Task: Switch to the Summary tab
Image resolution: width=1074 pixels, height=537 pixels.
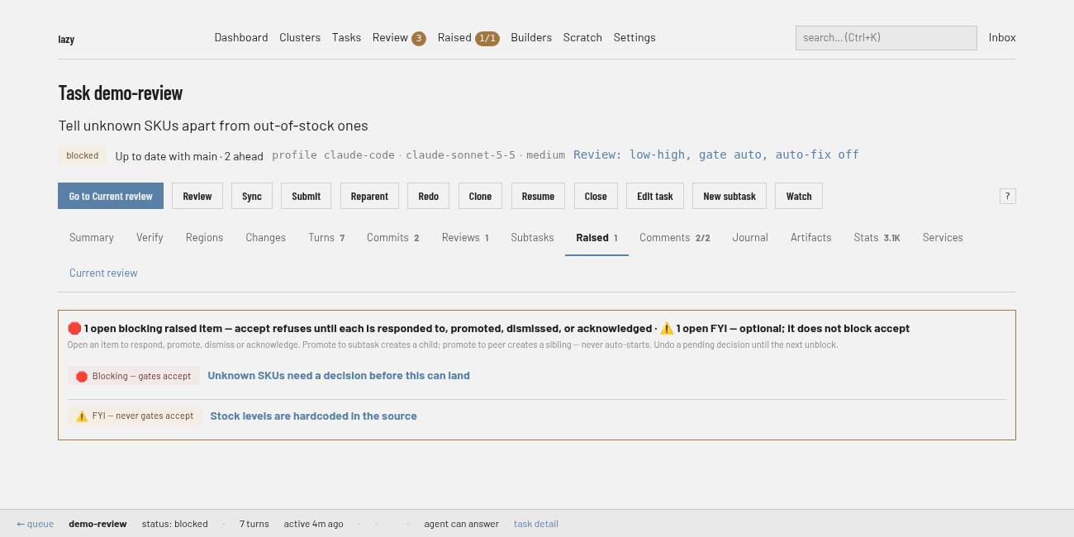Action: [x=92, y=237]
